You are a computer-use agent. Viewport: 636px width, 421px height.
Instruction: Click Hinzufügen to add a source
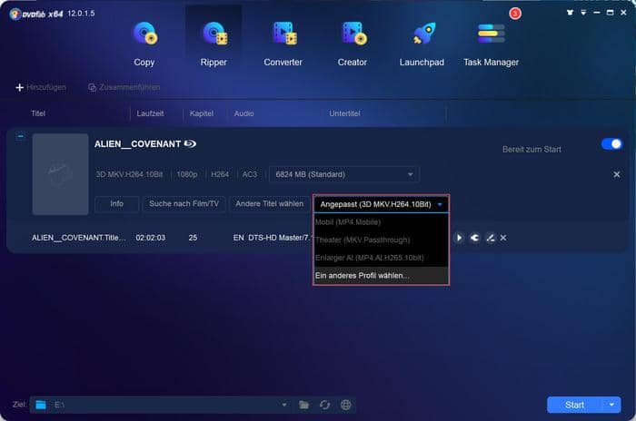coord(41,87)
